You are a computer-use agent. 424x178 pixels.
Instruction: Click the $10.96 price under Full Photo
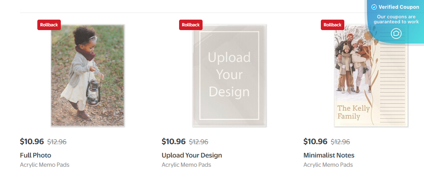pos(32,142)
